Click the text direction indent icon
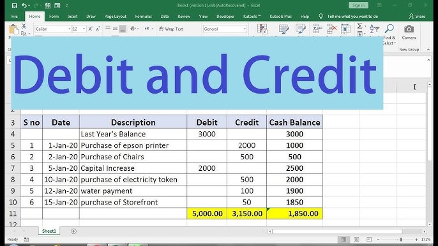The image size is (438, 246). click(x=147, y=29)
